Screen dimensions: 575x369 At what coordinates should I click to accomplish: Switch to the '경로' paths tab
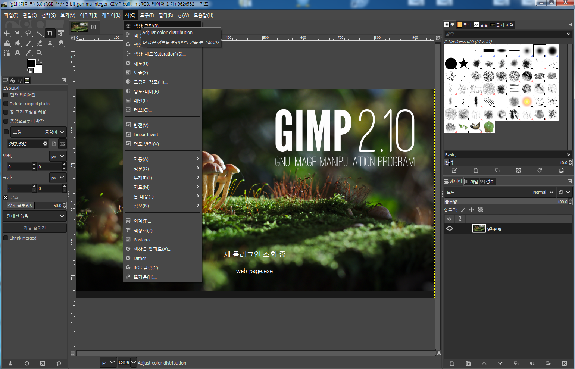coord(487,182)
